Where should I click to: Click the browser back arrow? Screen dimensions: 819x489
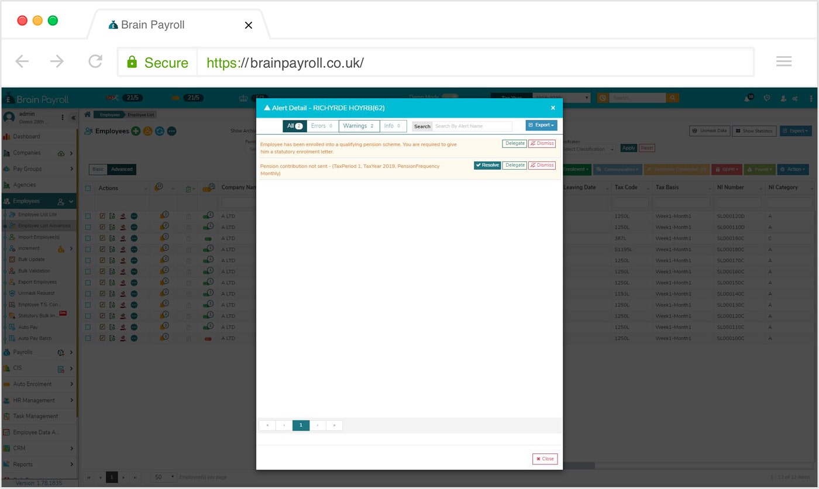22,61
